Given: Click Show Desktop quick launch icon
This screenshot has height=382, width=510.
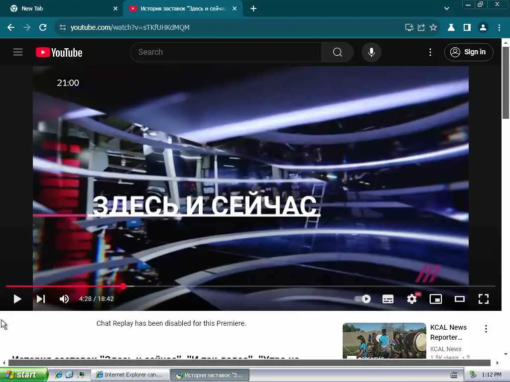Looking at the screenshot, I should tap(69, 375).
